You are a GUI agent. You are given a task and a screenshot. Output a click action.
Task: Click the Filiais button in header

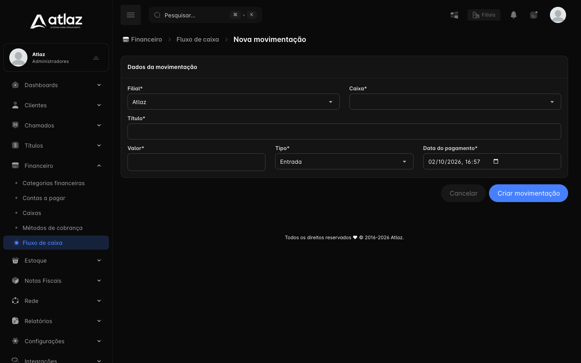pyautogui.click(x=484, y=15)
